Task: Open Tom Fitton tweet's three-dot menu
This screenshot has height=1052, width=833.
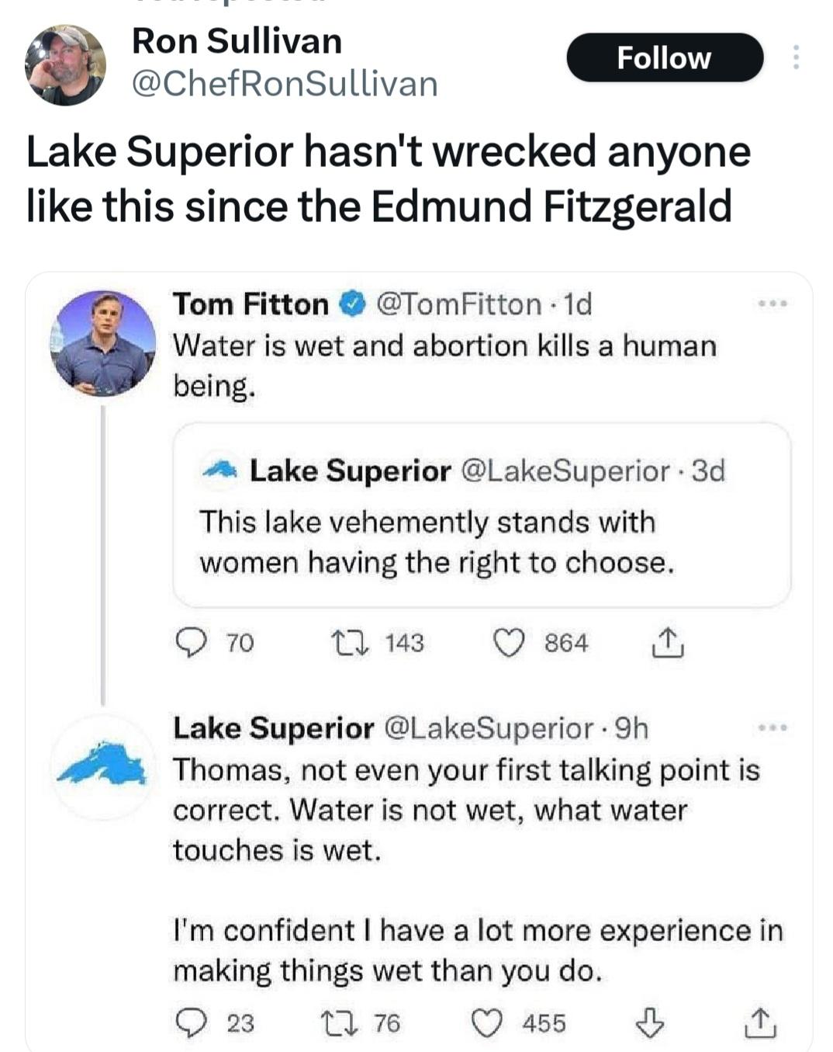Action: pyautogui.click(x=773, y=304)
